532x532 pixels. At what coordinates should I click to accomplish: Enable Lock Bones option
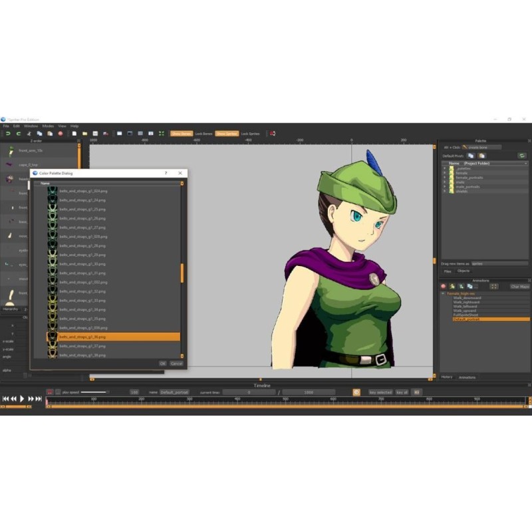point(203,134)
